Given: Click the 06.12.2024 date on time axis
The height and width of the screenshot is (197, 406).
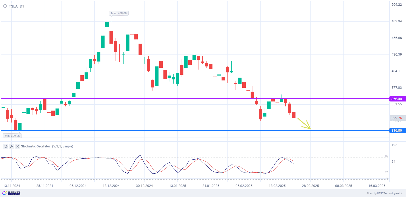Looking at the screenshot, I should (x=78, y=186).
